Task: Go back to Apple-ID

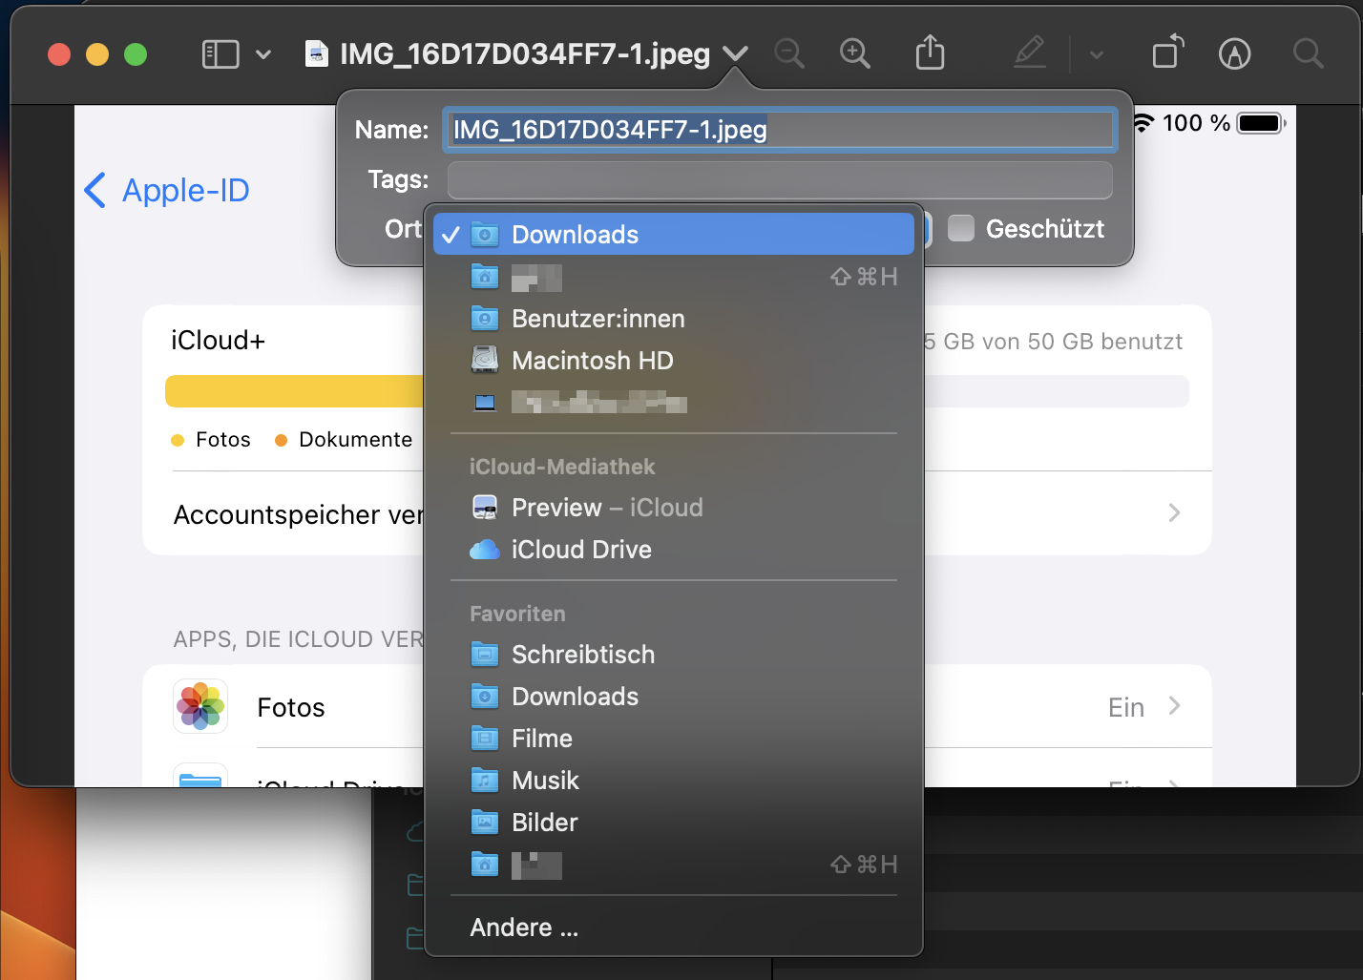Action: pyautogui.click(x=168, y=191)
